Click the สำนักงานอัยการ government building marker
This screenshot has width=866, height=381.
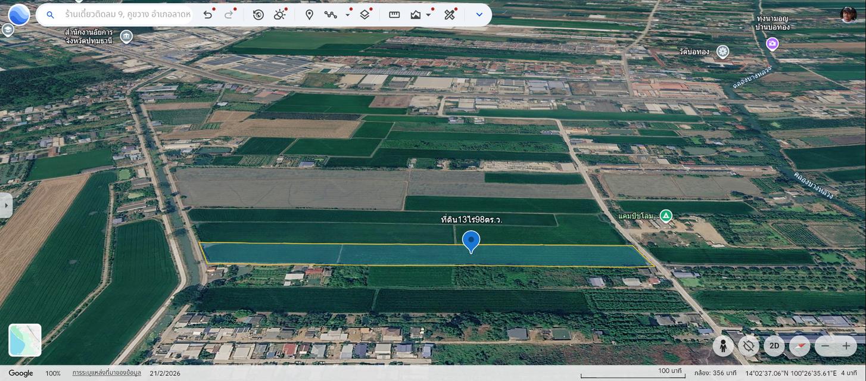[x=126, y=37]
